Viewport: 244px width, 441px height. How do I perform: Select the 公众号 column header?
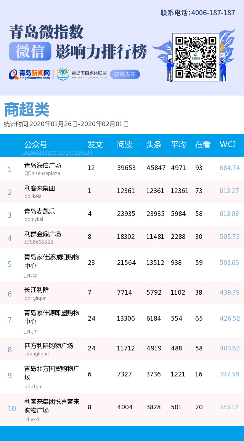point(36,144)
